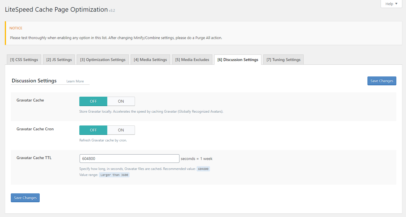
Task: Click the 'Larger than 3600' value range badge
Action: [x=114, y=175]
